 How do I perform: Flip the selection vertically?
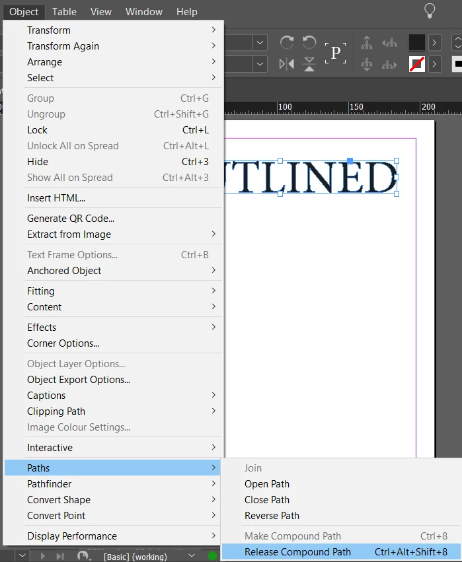(309, 64)
